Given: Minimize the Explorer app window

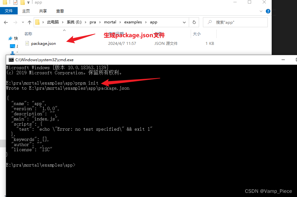Looking at the screenshot, I should pyautogui.click(x=235, y=2).
